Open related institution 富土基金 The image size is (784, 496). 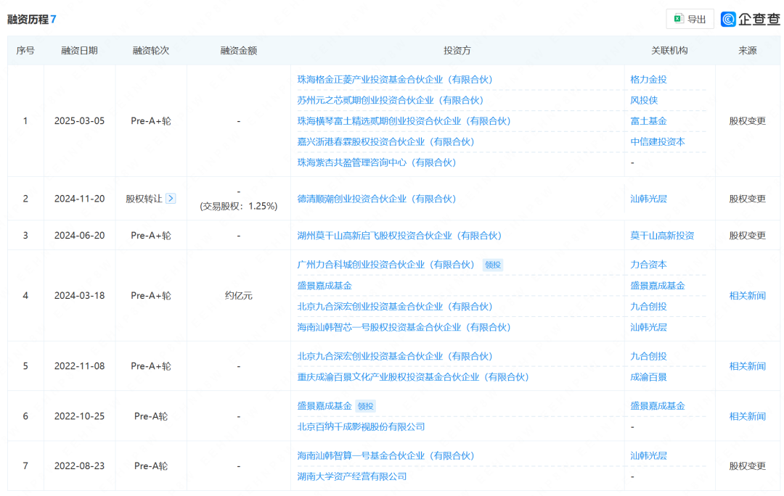pyautogui.click(x=648, y=121)
